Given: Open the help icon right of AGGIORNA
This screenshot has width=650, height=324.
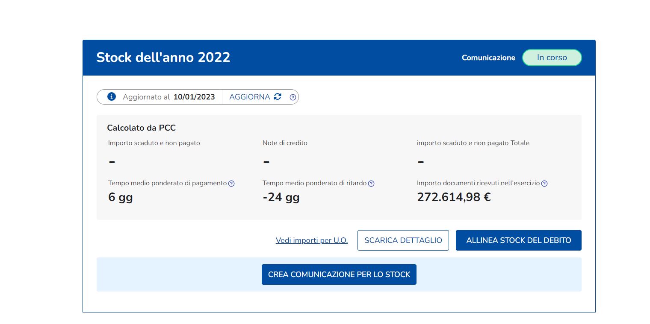Looking at the screenshot, I should [292, 97].
